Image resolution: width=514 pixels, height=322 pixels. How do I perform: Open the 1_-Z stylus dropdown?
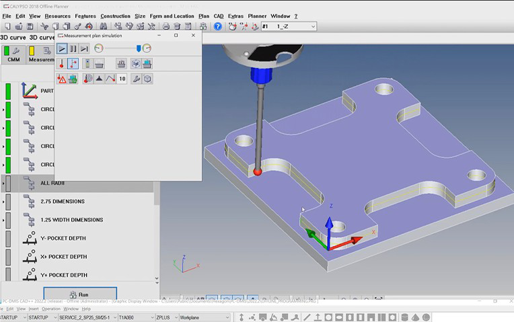(313, 26)
